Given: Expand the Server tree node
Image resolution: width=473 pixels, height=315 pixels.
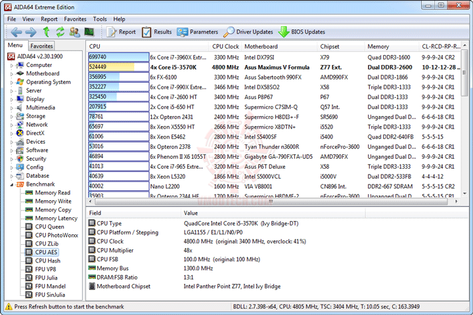Looking at the screenshot, I should [12, 91].
